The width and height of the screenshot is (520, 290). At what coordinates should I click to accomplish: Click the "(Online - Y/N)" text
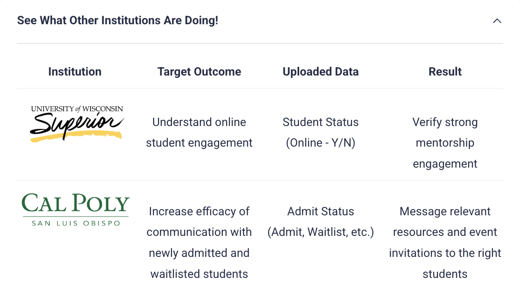click(321, 143)
